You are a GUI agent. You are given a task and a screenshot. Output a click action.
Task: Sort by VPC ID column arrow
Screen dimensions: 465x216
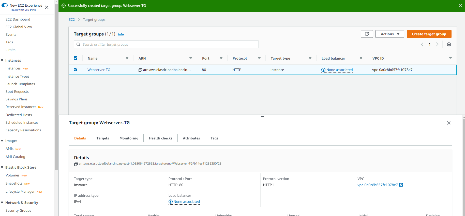click(x=451, y=58)
